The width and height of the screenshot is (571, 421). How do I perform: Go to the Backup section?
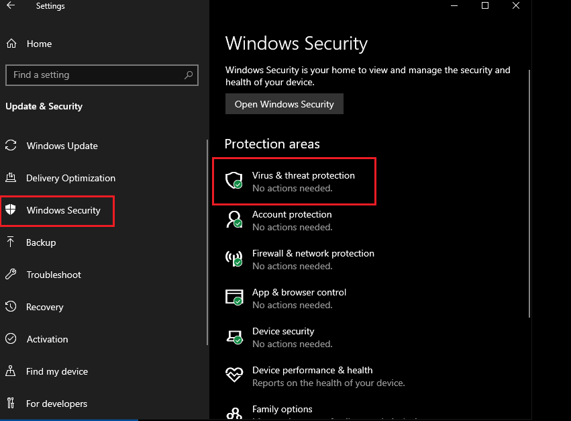(x=41, y=242)
